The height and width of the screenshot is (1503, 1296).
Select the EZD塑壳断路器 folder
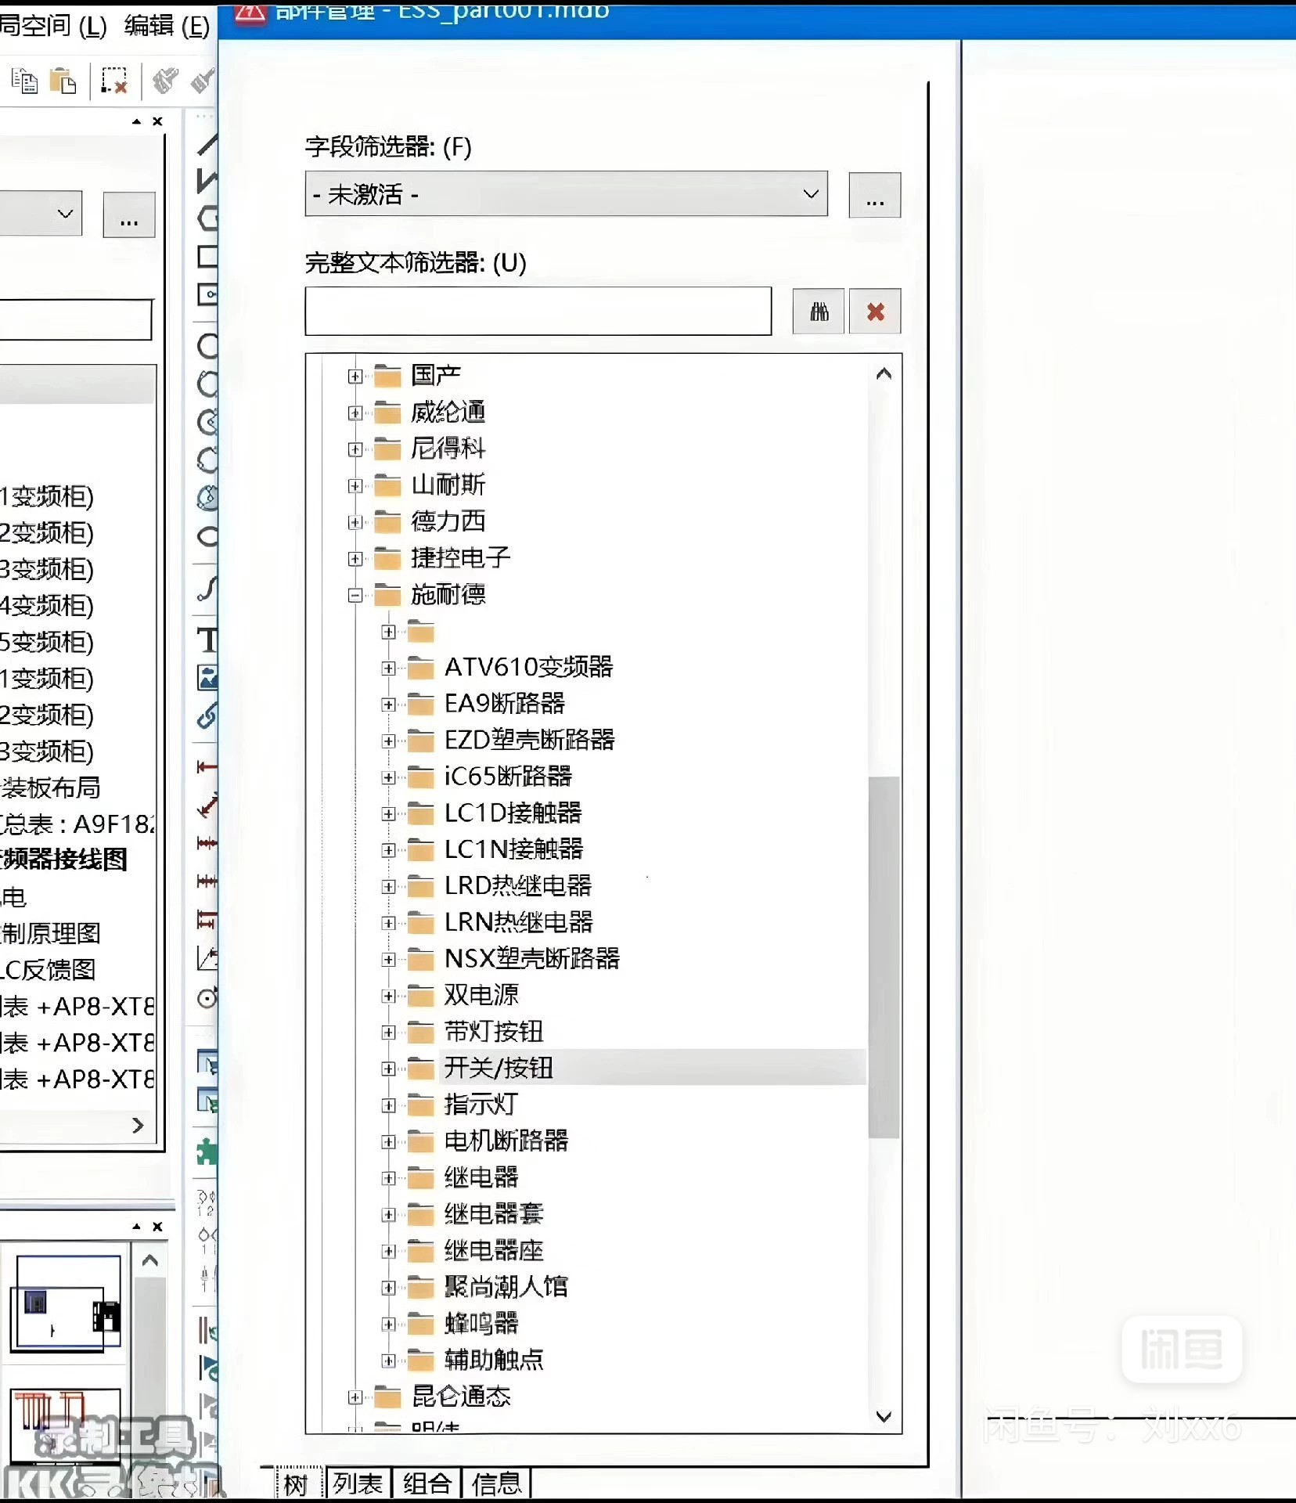(530, 741)
